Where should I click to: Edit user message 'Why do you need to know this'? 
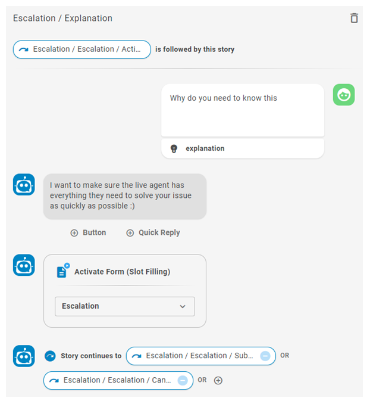pyautogui.click(x=243, y=110)
